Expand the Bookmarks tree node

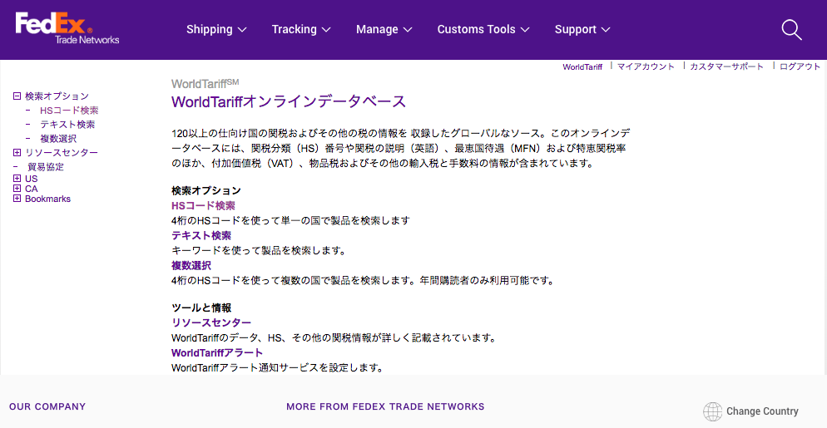click(17, 198)
